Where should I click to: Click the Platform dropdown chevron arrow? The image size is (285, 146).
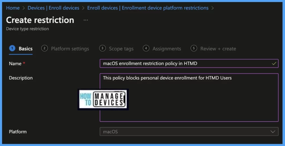point(273,132)
